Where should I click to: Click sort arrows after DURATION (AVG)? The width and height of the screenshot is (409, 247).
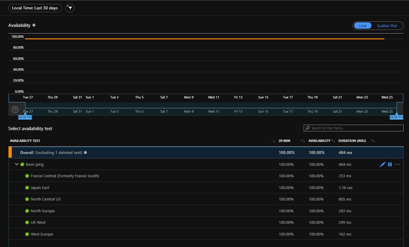tap(373, 141)
